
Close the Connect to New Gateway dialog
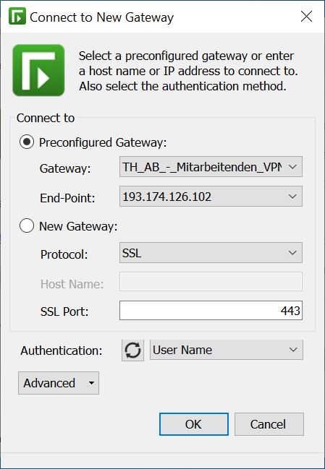tap(306, 17)
